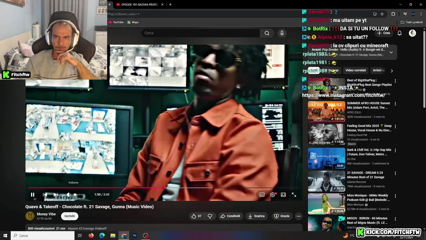
Task: Open options for SUMMER AFRO HOUSE video
Action: click(x=395, y=104)
